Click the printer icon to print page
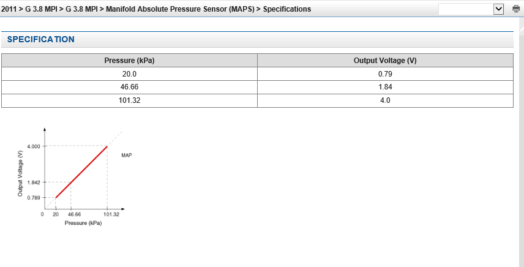Screen dimensions: 524x267 (x=516, y=9)
